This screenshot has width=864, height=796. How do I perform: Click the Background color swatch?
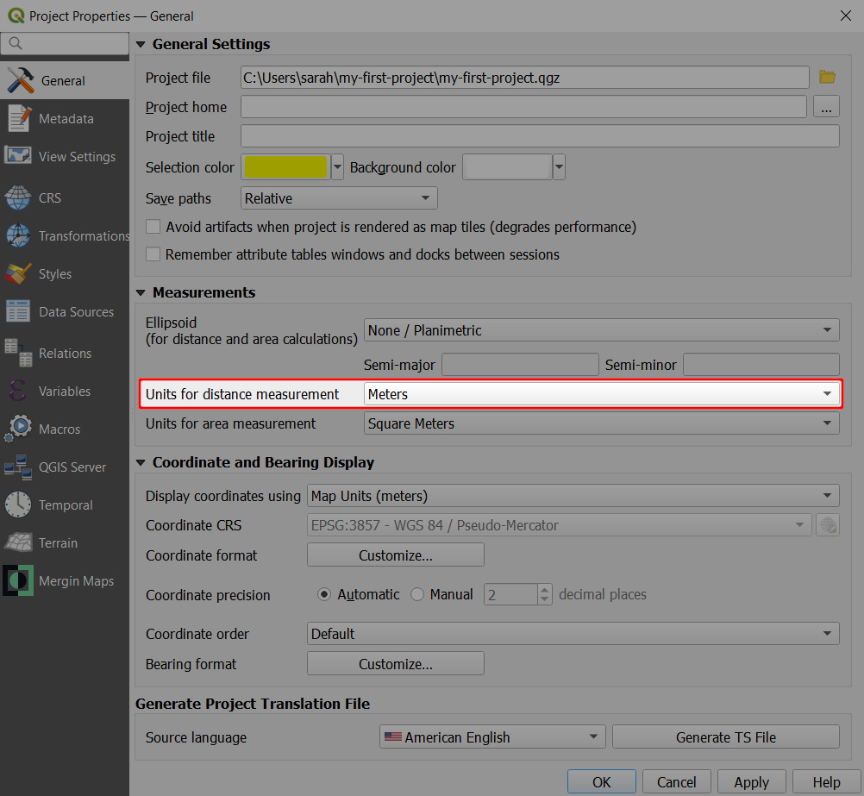pyautogui.click(x=507, y=166)
